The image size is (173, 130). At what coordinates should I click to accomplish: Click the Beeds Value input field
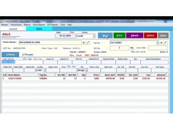(x=123, y=62)
